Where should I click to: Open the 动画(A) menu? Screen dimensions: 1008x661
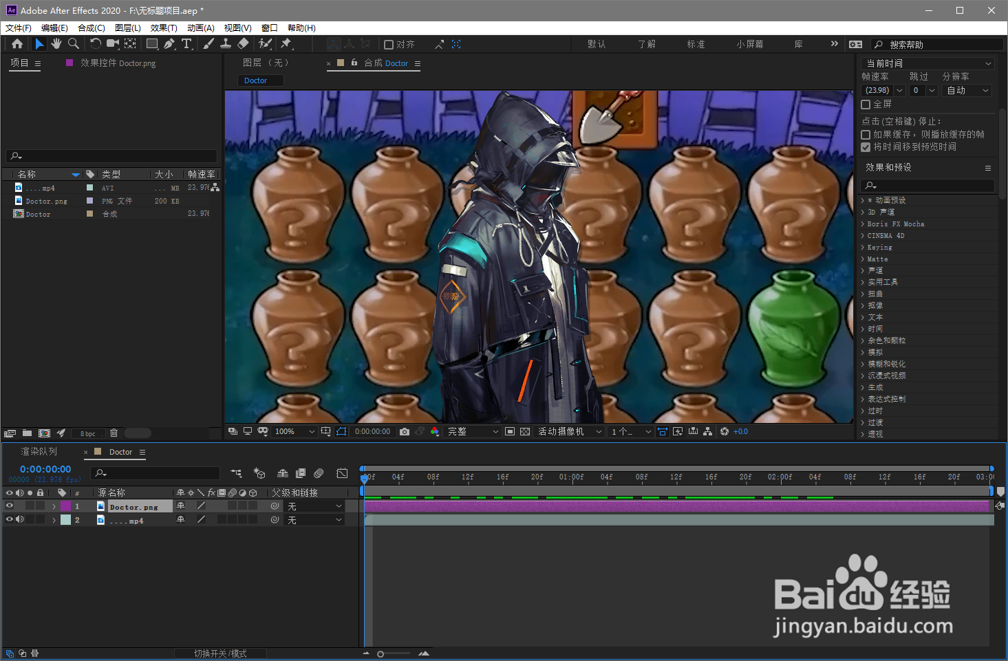tap(201, 28)
